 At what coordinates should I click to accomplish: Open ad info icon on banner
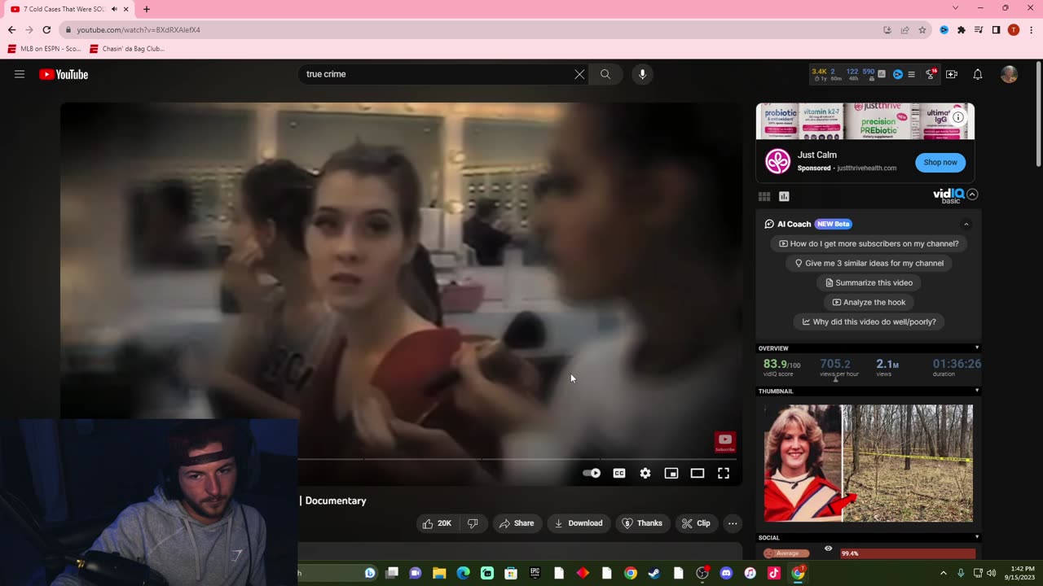pyautogui.click(x=958, y=117)
